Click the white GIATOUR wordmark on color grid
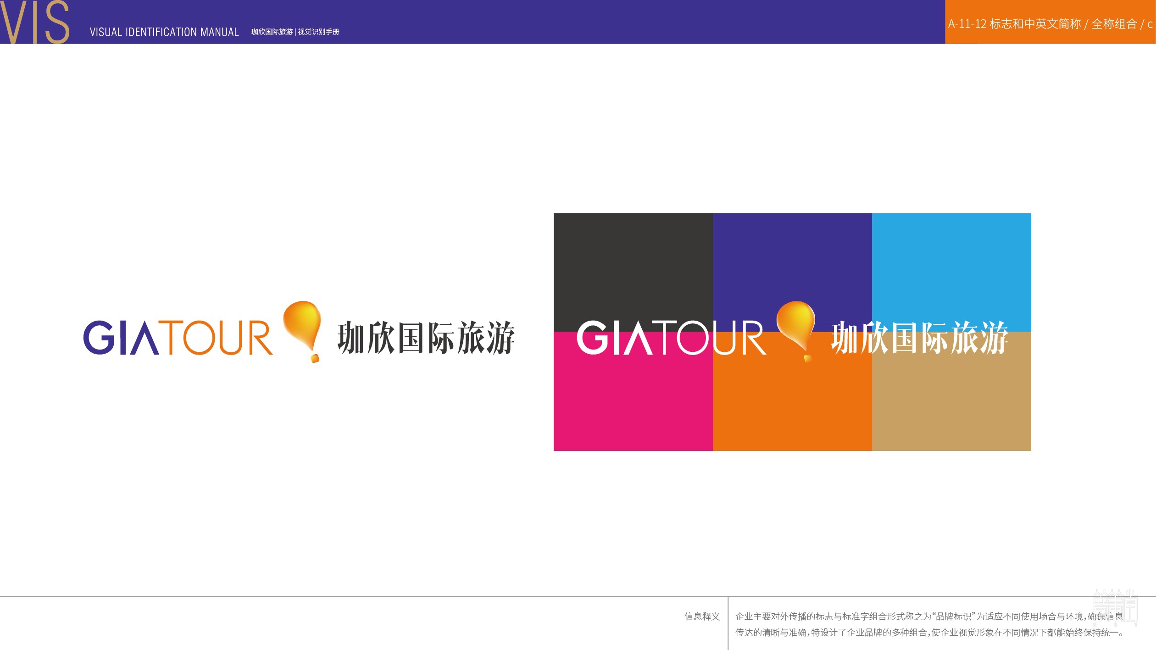 (x=671, y=338)
